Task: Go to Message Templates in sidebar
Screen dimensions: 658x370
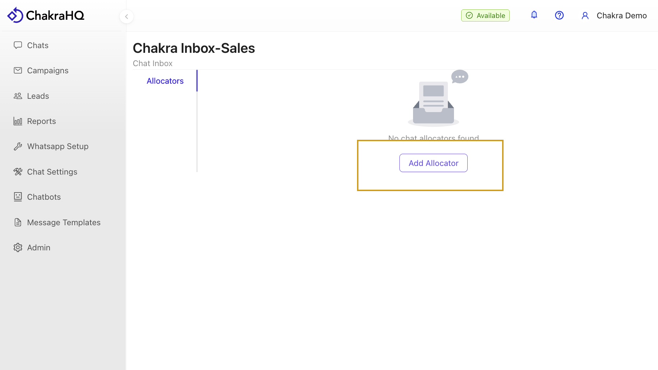Action: pyautogui.click(x=64, y=222)
